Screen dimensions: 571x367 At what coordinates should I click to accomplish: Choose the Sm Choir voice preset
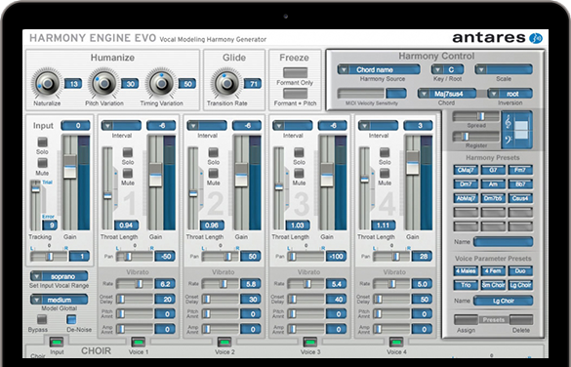493,285
